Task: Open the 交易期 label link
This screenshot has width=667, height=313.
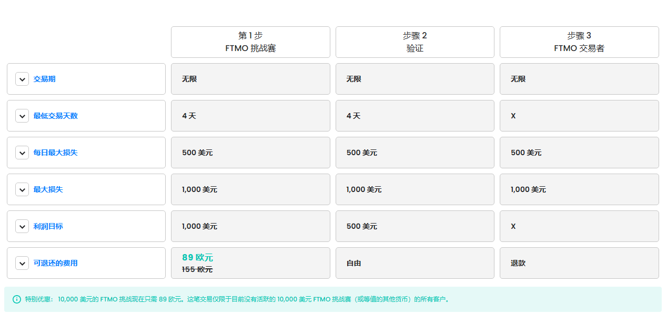Action: [x=45, y=79]
